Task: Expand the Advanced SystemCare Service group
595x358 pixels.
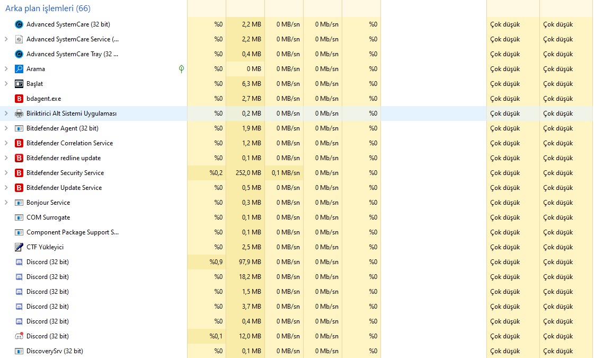Action: pyautogui.click(x=6, y=39)
